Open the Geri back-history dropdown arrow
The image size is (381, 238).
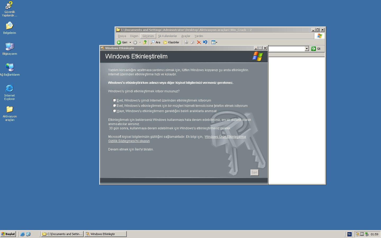point(130,42)
